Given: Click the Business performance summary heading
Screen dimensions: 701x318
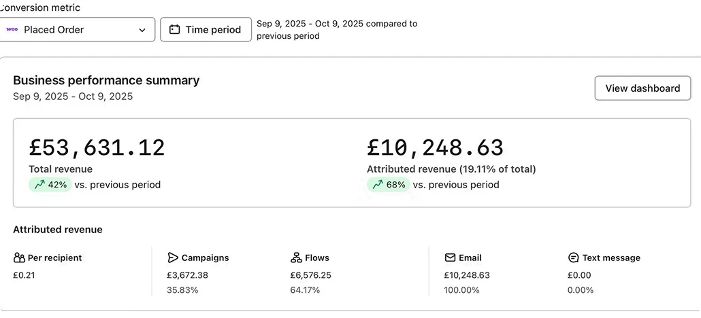Looking at the screenshot, I should 106,80.
